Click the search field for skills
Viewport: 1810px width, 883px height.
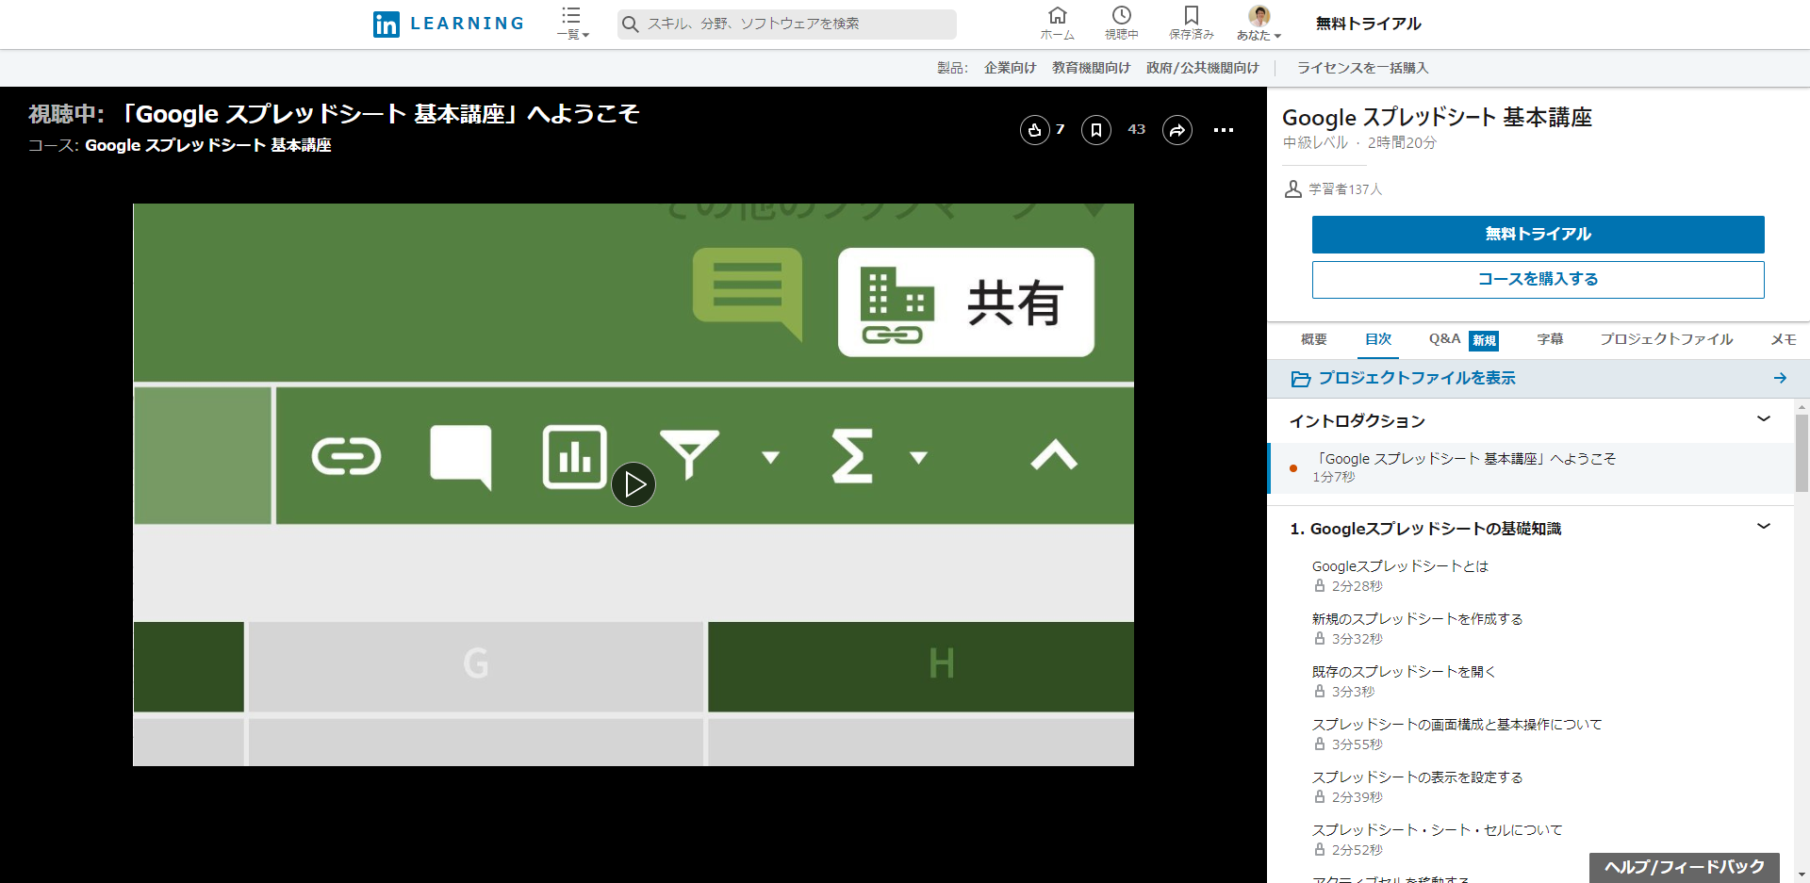point(786,24)
